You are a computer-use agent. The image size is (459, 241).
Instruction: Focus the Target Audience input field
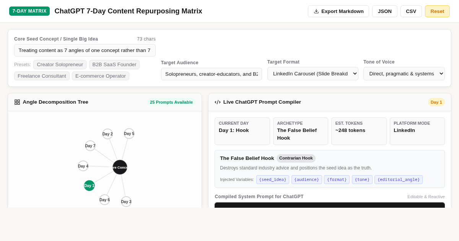pyautogui.click(x=212, y=74)
